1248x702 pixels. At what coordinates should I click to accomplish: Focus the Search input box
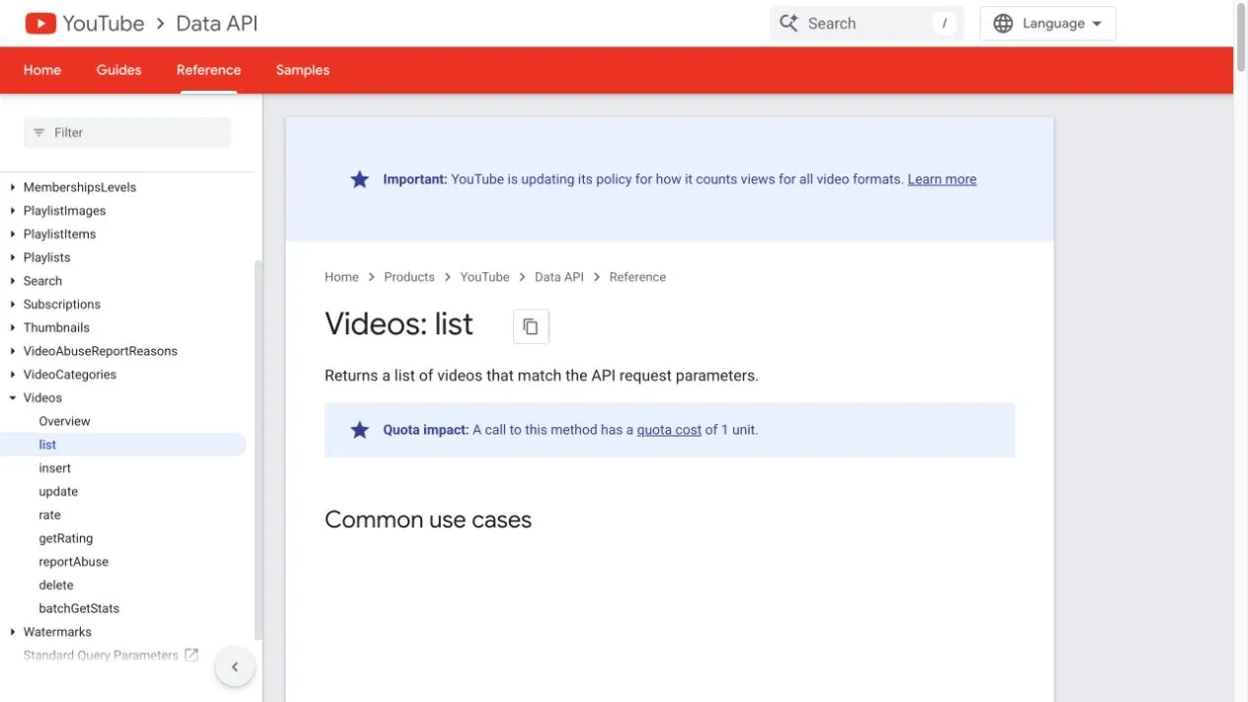click(866, 24)
